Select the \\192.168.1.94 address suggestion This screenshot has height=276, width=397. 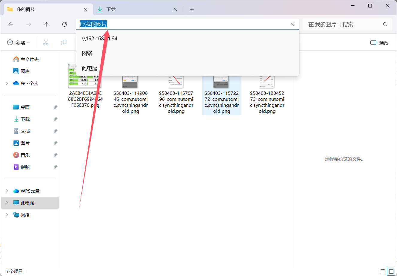click(x=99, y=39)
